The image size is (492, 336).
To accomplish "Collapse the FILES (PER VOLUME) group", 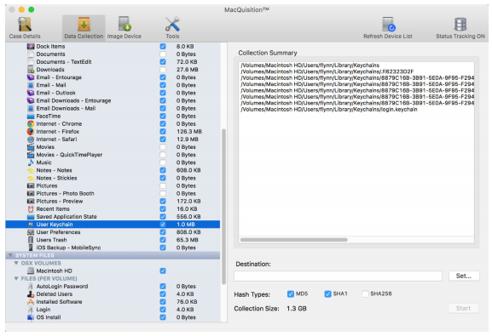I will pyautogui.click(x=16, y=278).
